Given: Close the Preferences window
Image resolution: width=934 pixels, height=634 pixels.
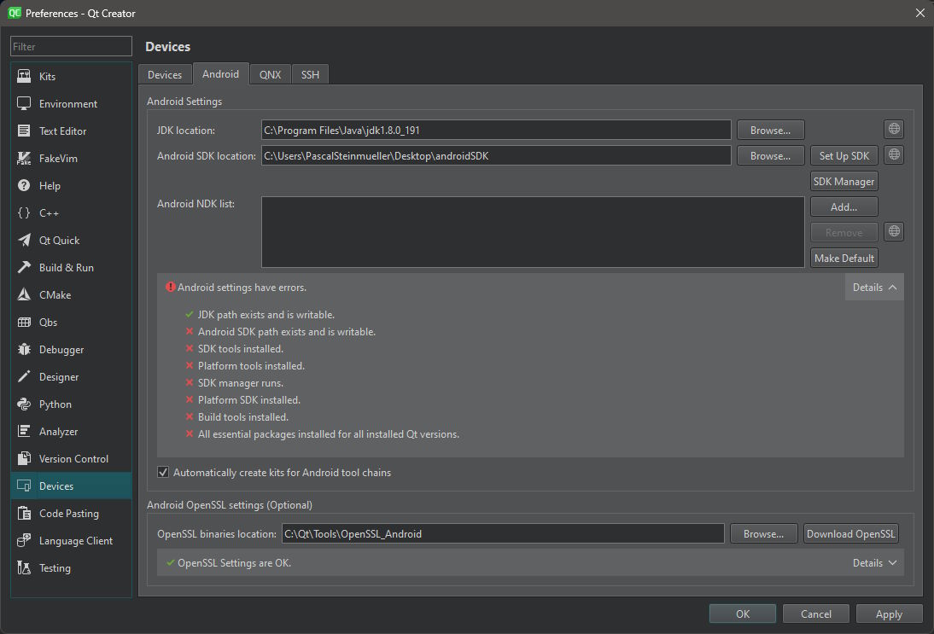Looking at the screenshot, I should 919,13.
